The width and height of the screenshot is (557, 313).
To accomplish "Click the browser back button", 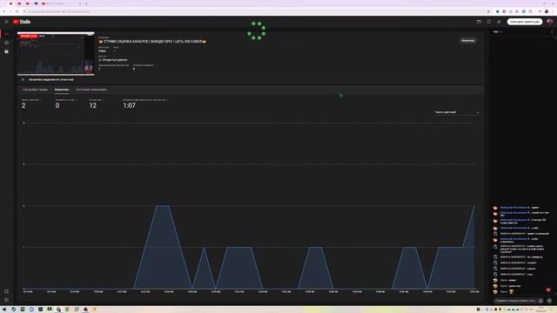I will [x=3, y=11].
